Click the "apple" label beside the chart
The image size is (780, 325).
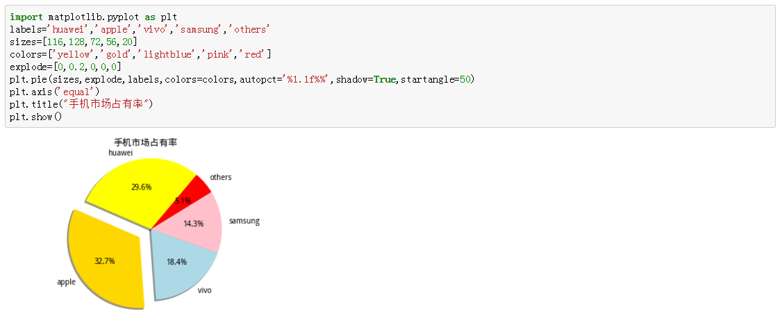point(66,282)
